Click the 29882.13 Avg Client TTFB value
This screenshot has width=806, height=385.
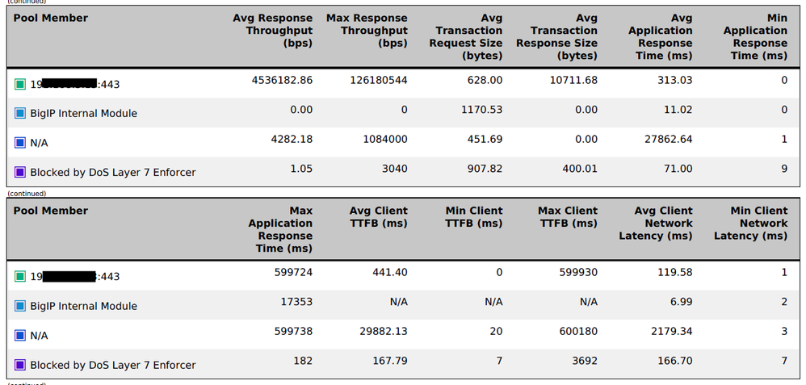point(379,333)
